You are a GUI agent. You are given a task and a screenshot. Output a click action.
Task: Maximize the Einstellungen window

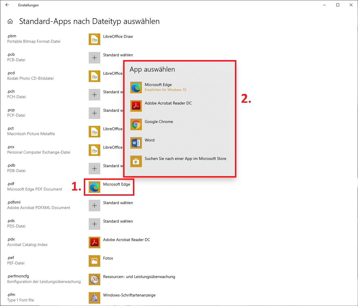(x=338, y=5)
